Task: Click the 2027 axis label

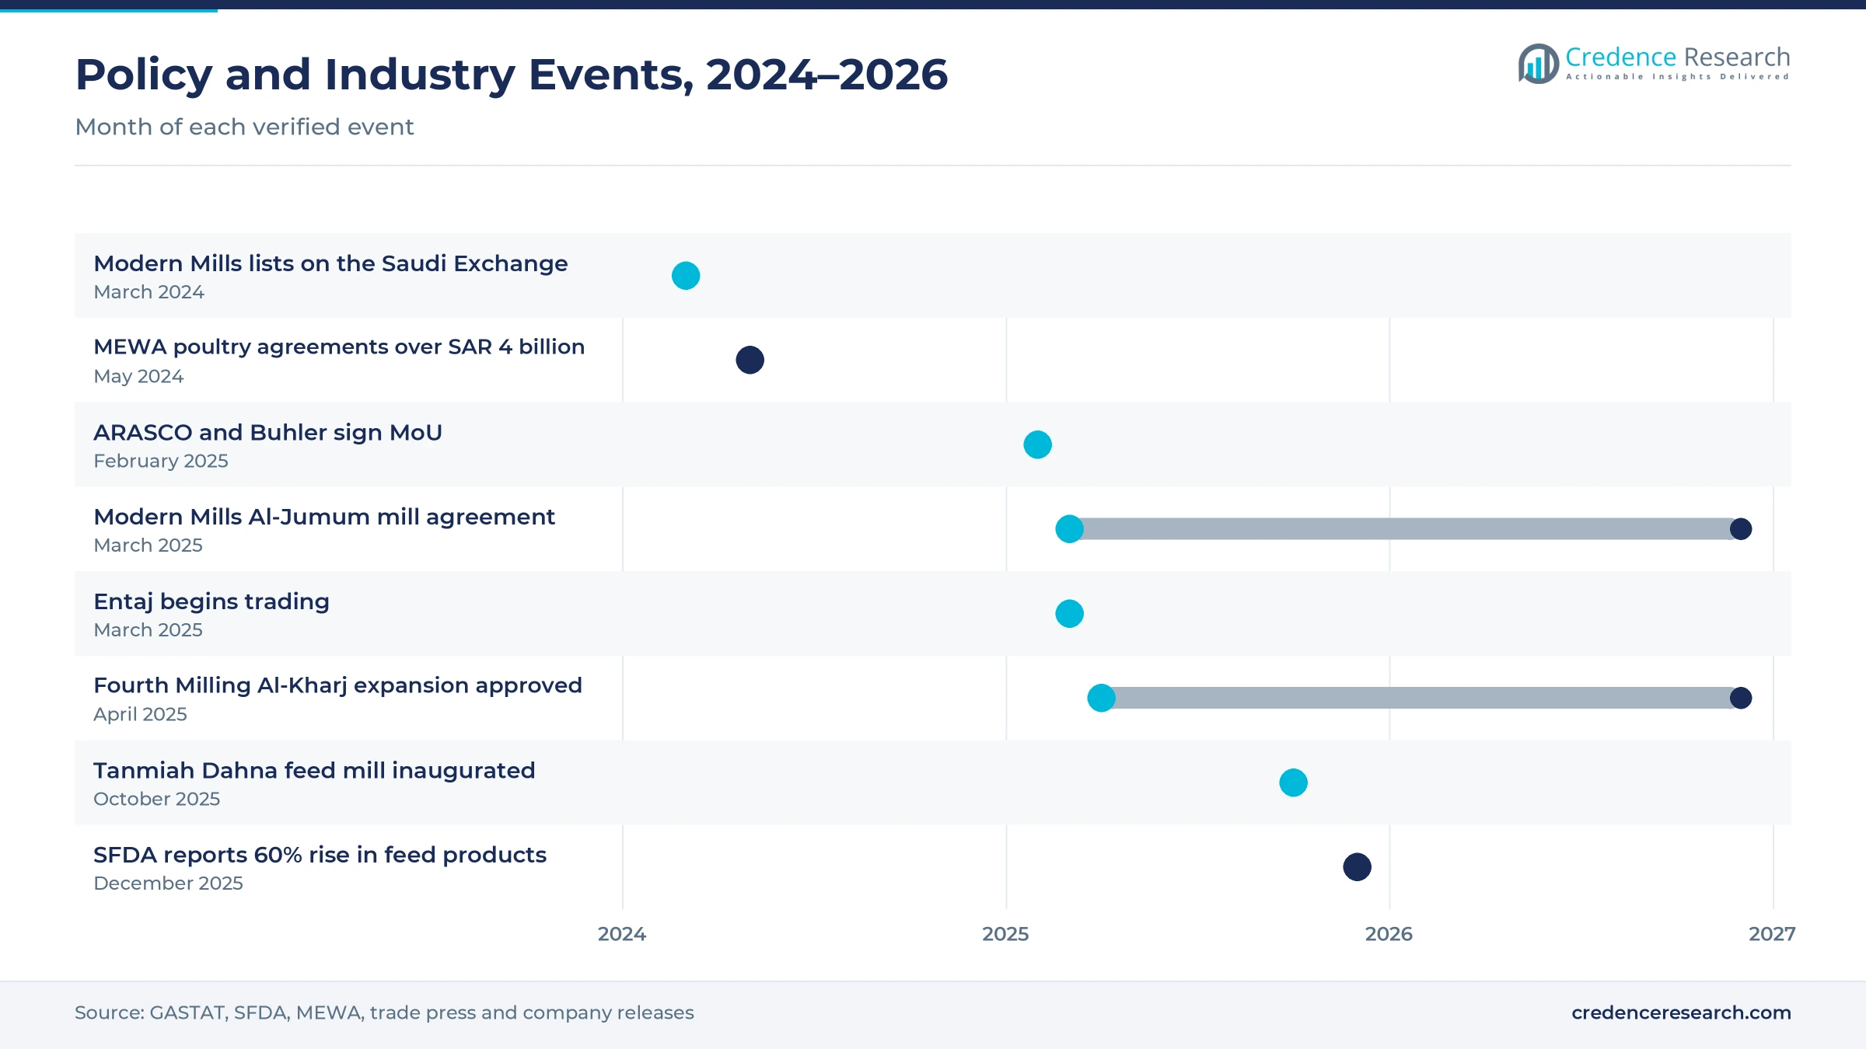Action: [x=1772, y=934]
